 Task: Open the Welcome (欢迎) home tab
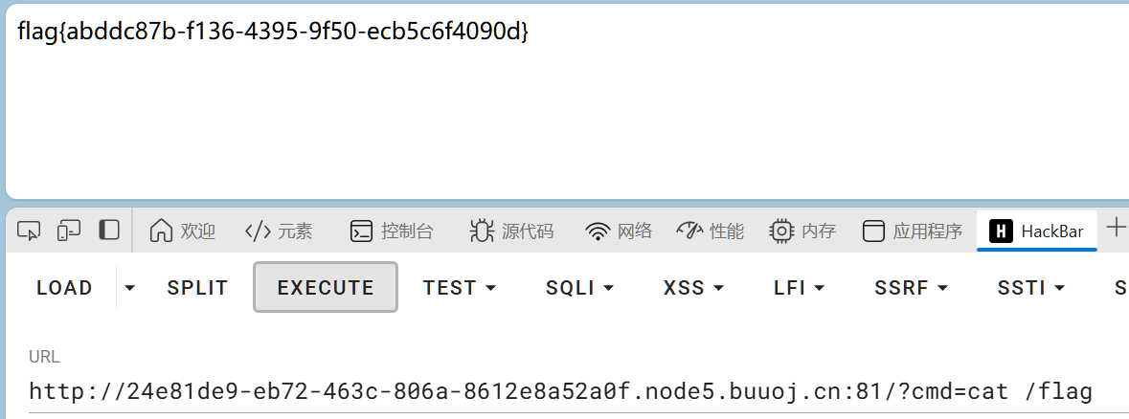(183, 231)
